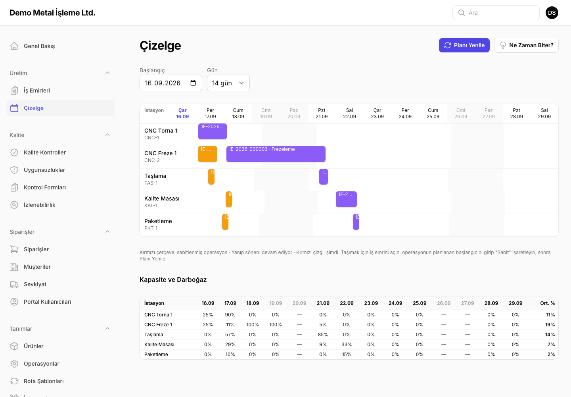Collapse the Üretim section
Viewport: 571px width, 397px height.
107,73
